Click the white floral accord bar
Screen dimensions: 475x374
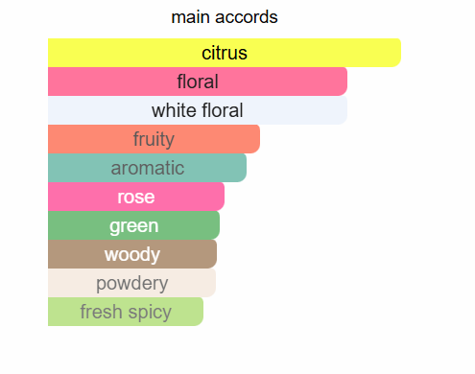[198, 110]
